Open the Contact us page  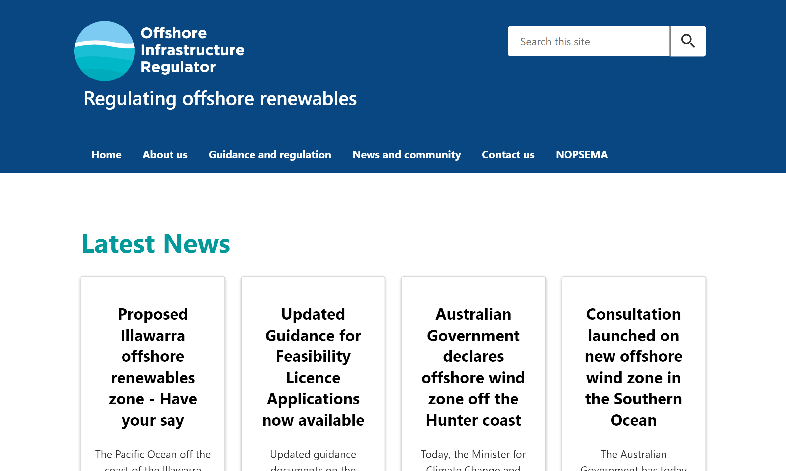[508, 155]
